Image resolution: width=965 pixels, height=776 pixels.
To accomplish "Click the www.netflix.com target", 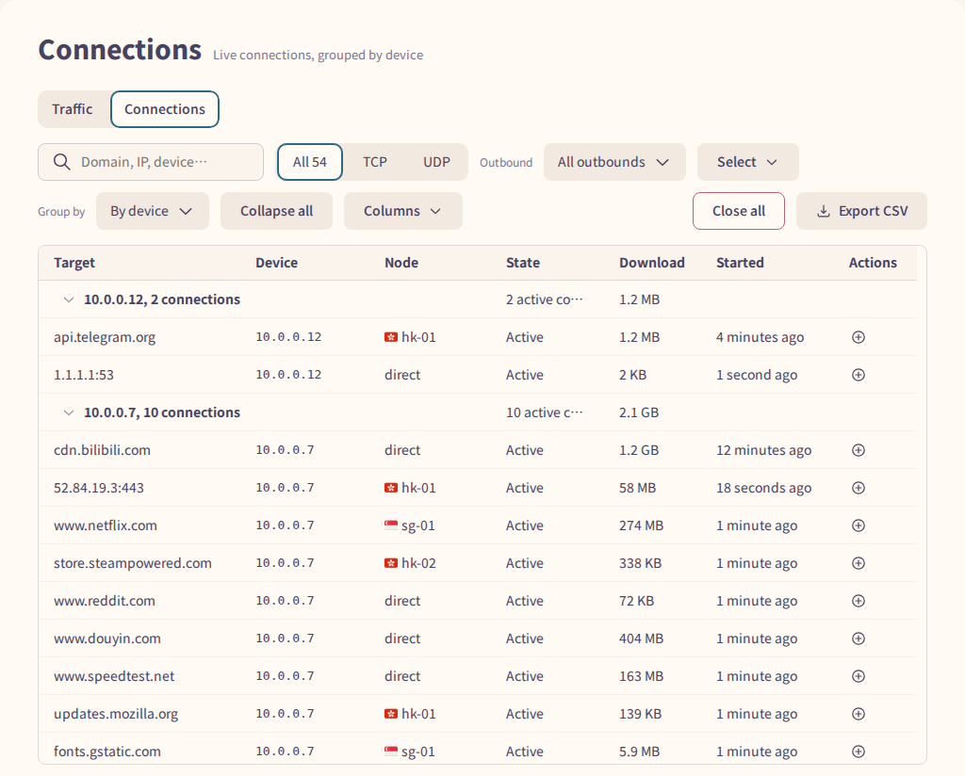I will [106, 525].
